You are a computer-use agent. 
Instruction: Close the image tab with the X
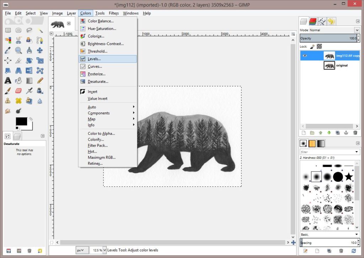click(x=69, y=23)
